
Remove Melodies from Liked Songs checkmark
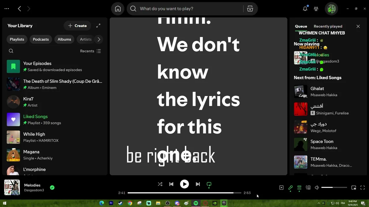coord(52,187)
